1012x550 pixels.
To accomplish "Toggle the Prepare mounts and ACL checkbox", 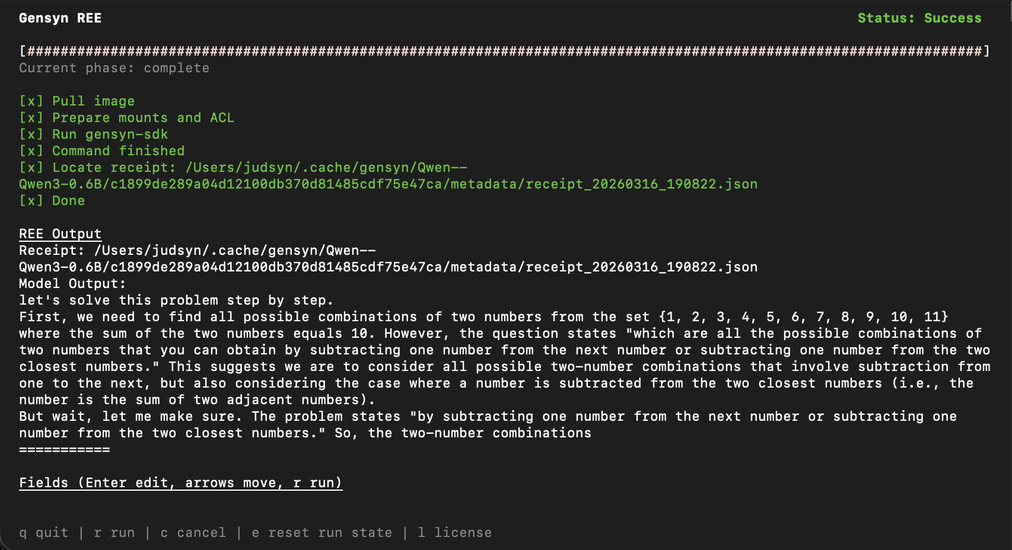I will click(31, 118).
